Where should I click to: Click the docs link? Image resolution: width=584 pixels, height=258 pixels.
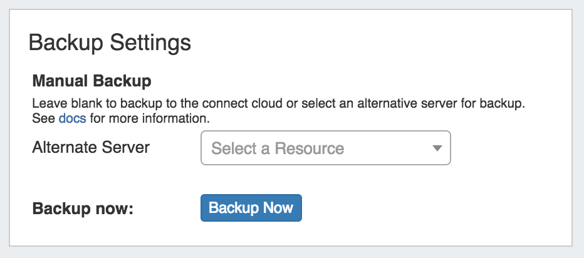(72, 118)
